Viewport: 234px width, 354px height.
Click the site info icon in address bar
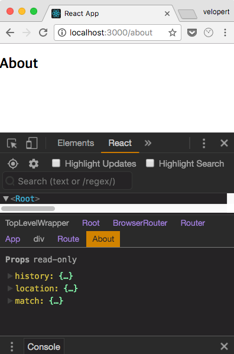tap(62, 33)
